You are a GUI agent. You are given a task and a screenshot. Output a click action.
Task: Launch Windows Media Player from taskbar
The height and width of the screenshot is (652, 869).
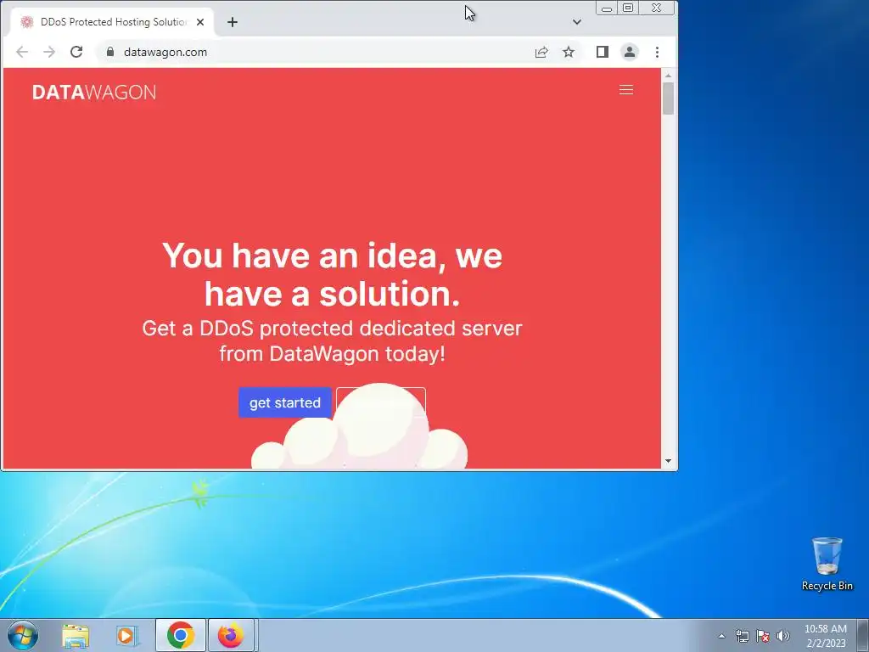click(x=127, y=635)
